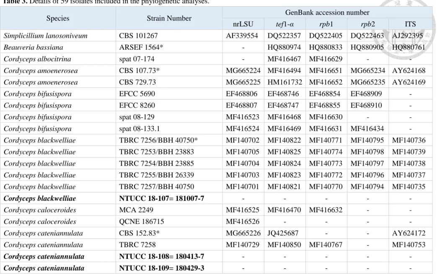Click the rpb2 column header
The height and width of the screenshot is (274, 437).
pyautogui.click(x=367, y=24)
